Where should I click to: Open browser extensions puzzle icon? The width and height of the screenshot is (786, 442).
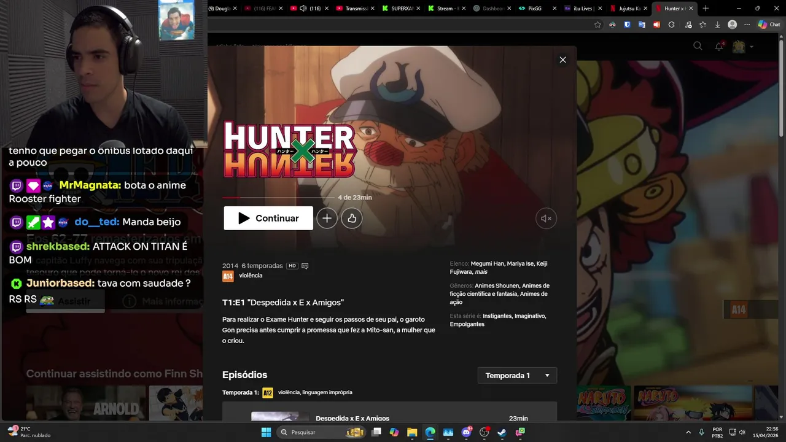pos(671,25)
